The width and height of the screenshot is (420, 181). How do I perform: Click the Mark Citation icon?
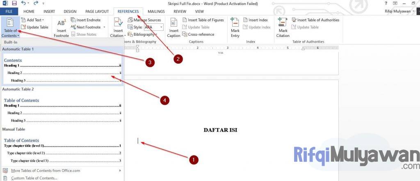pyautogui.click(x=283, y=25)
